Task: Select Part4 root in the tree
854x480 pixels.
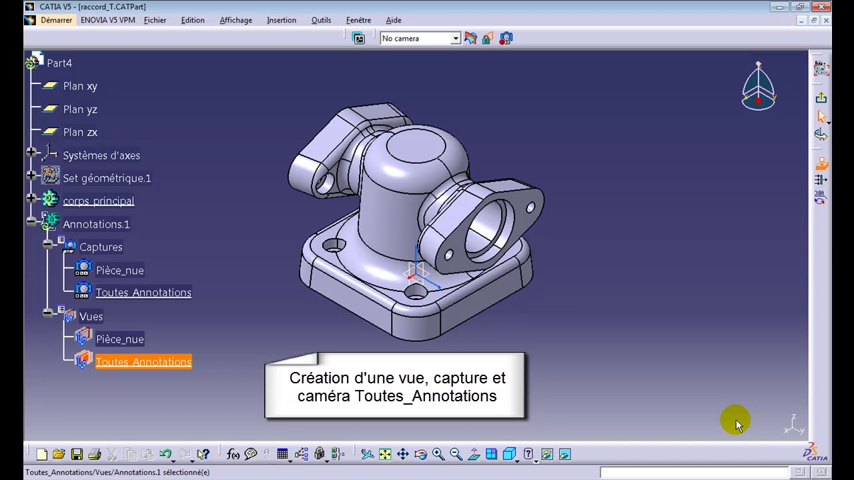Action: coord(59,63)
